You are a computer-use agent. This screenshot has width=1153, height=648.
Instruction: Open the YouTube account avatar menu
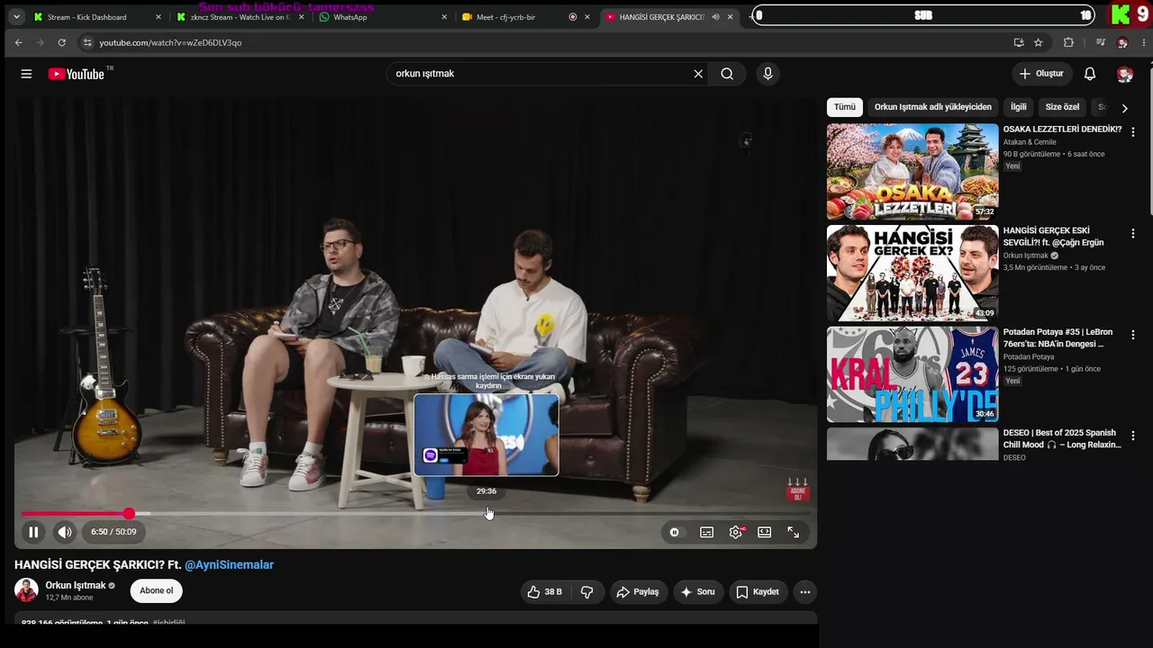pos(1124,74)
